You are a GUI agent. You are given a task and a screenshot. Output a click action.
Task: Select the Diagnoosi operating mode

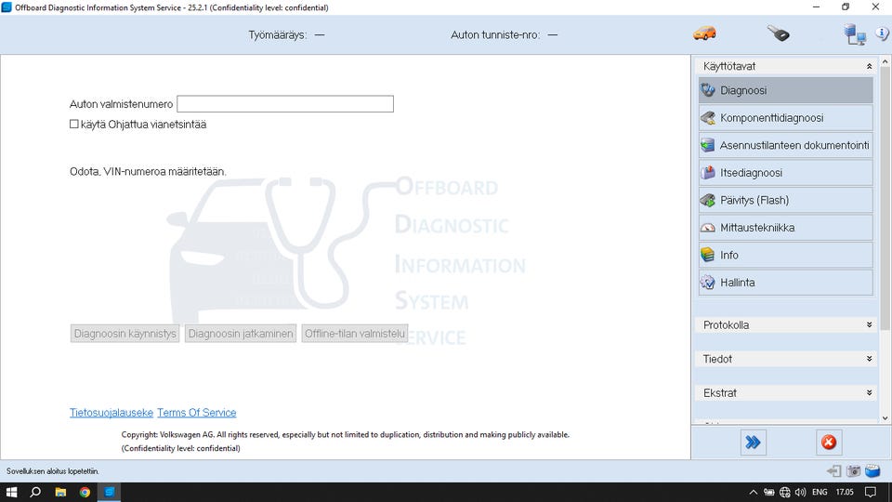786,90
